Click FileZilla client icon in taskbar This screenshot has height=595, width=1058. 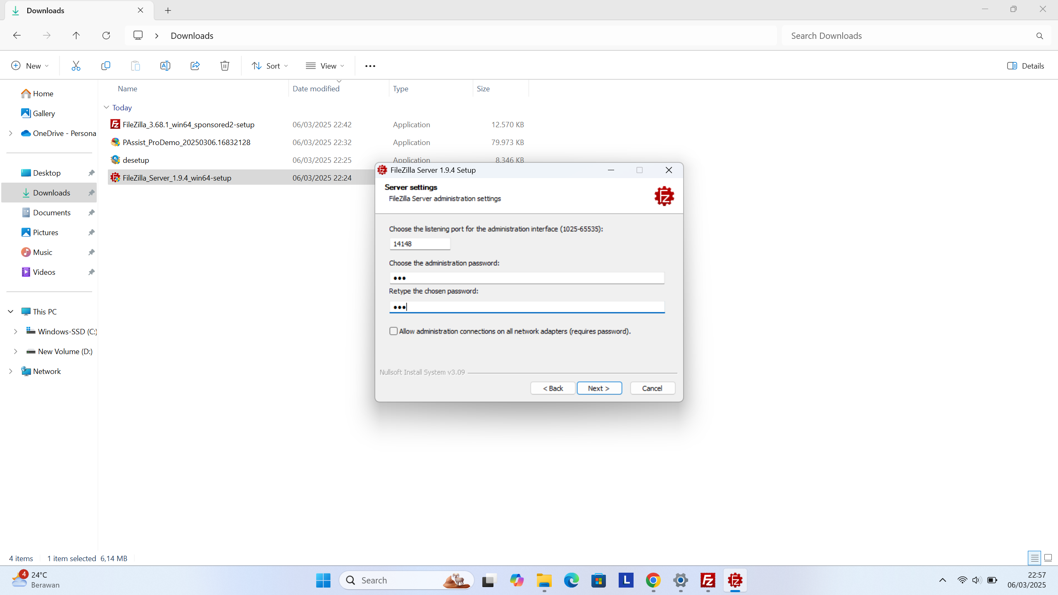(x=708, y=580)
